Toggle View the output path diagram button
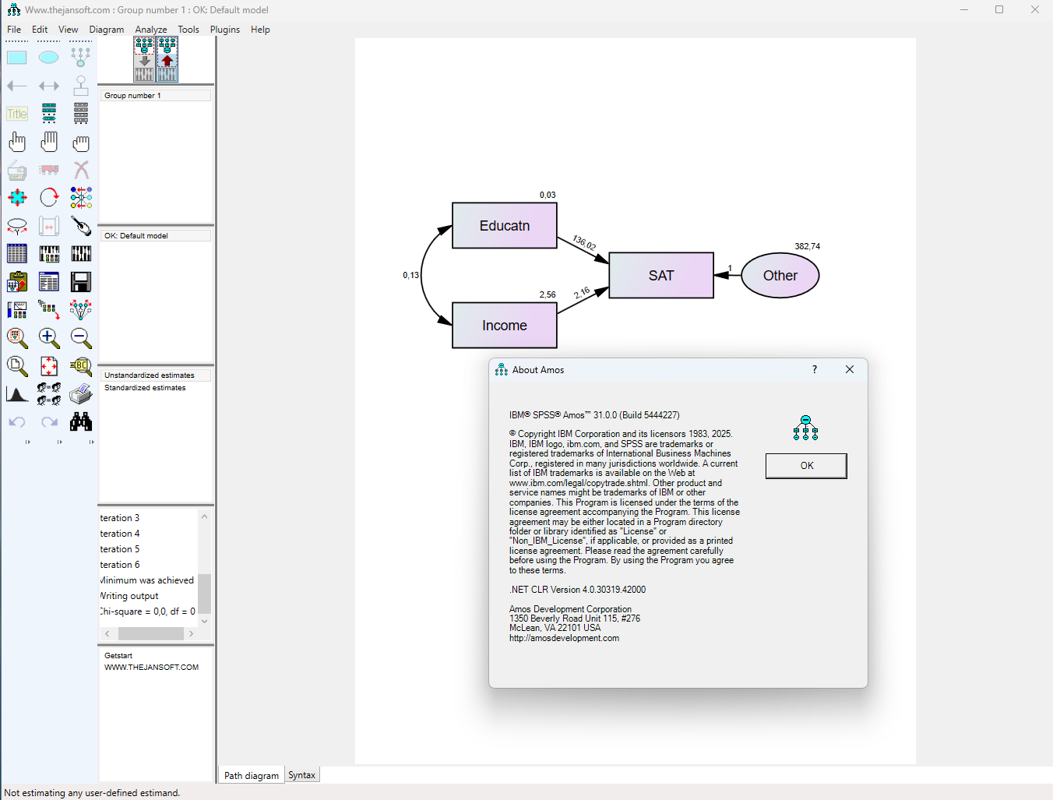The height and width of the screenshot is (800, 1053). coord(167,59)
